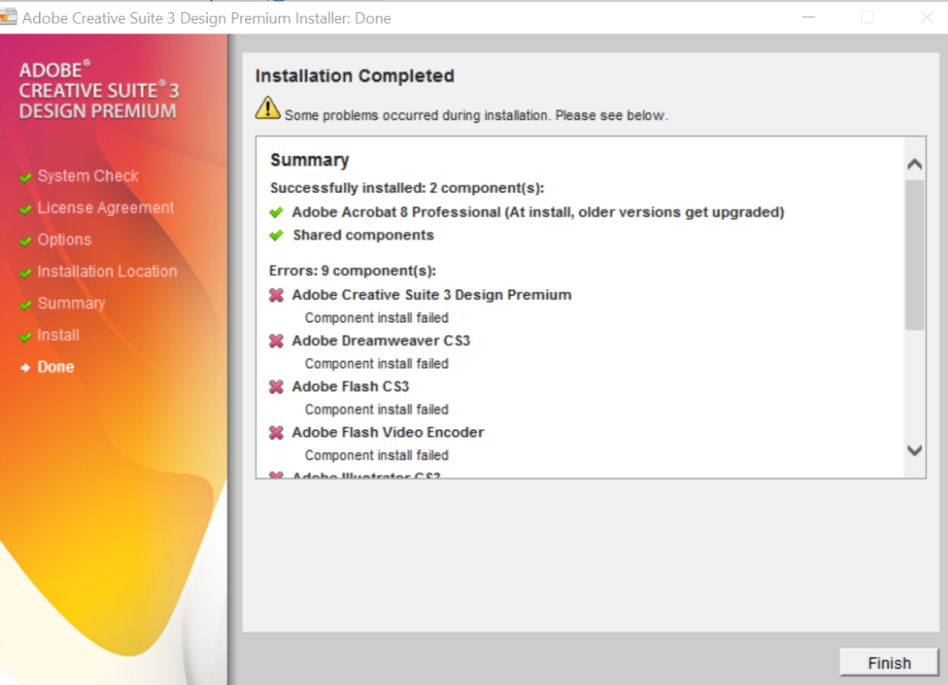
Task: Click 'Shared components' entry text
Action: pos(364,235)
